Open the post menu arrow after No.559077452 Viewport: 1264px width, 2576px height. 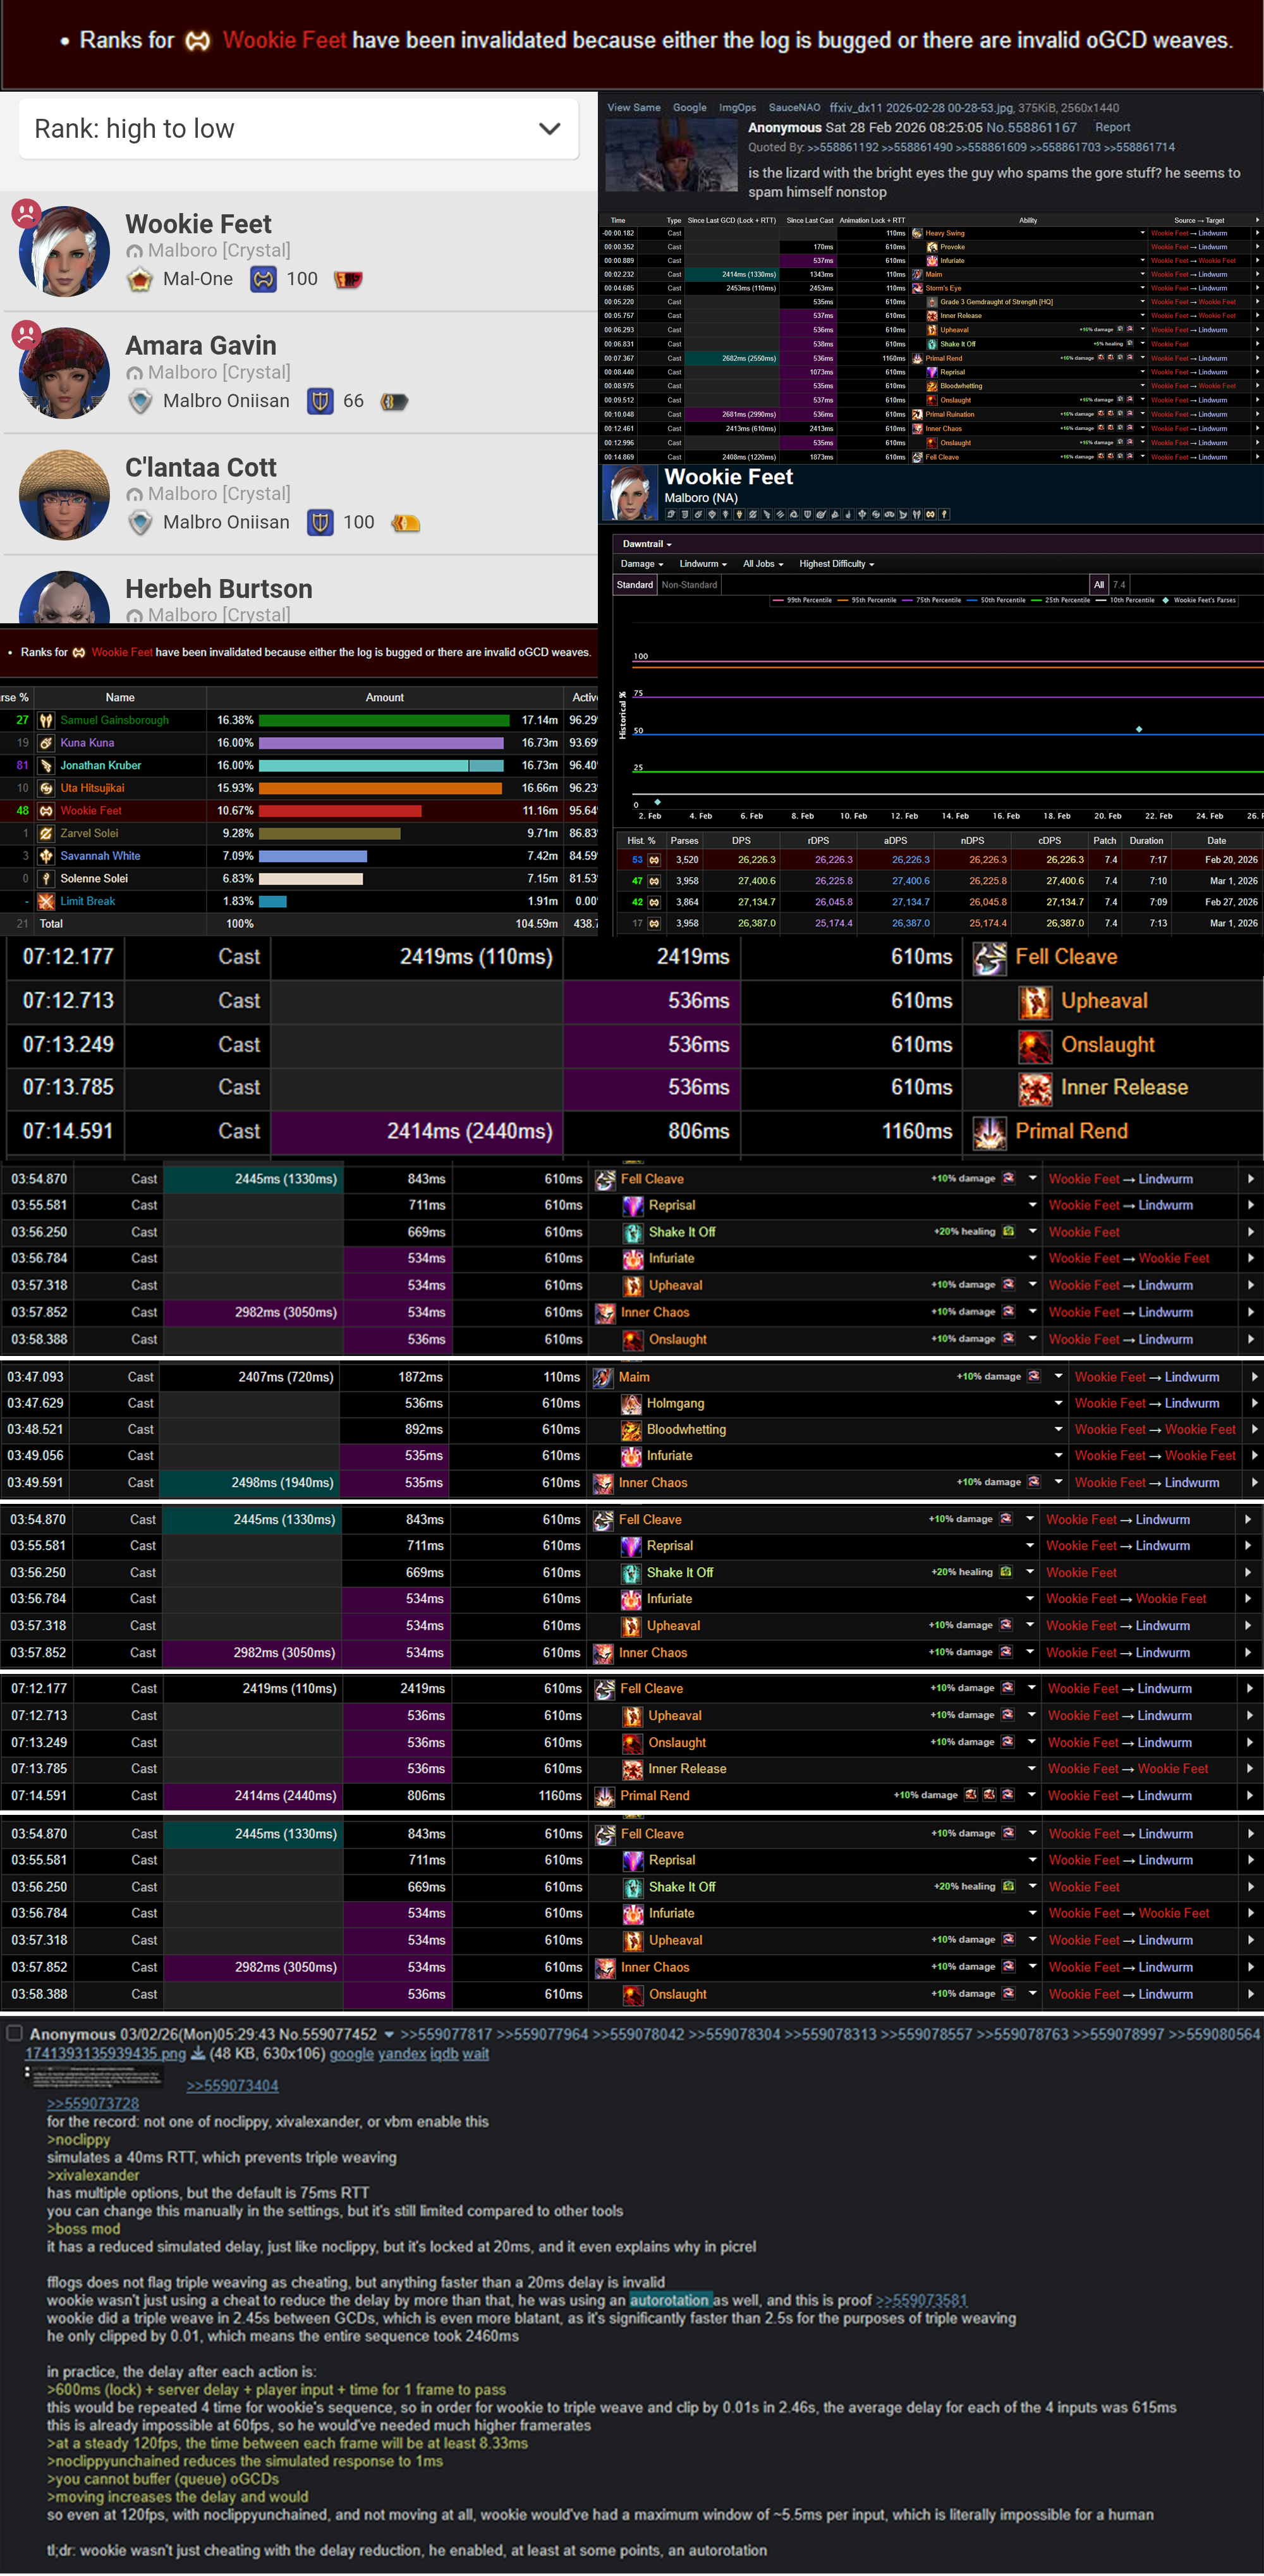389,2034
